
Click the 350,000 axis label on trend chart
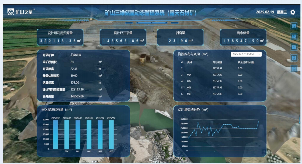[184, 119]
